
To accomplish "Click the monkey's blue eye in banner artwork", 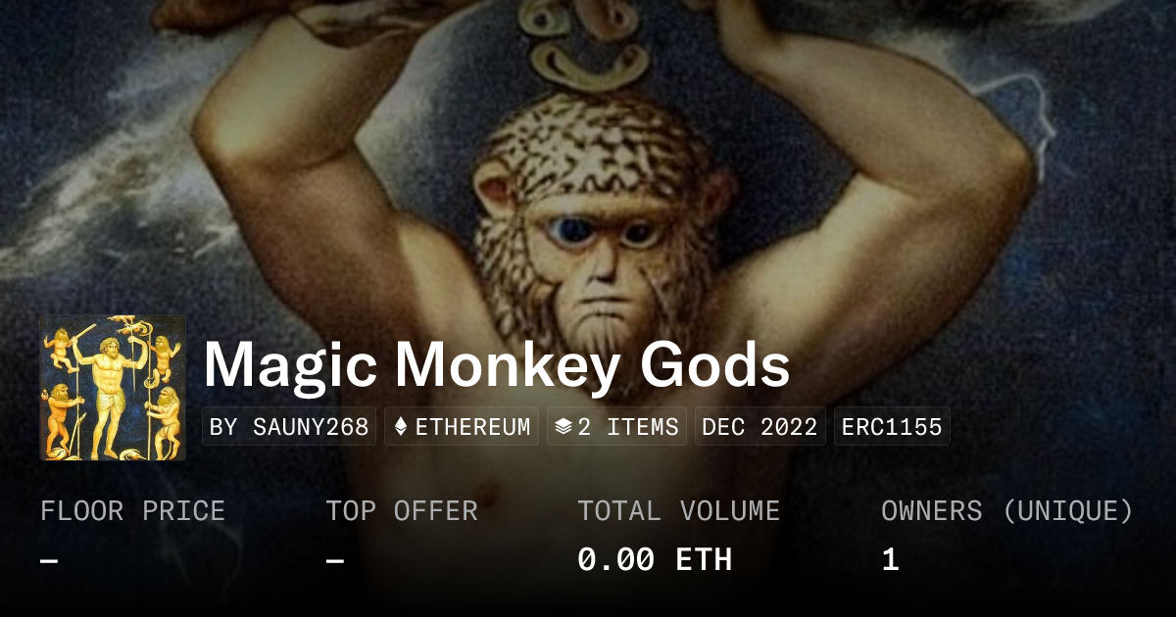I will point(572,231).
